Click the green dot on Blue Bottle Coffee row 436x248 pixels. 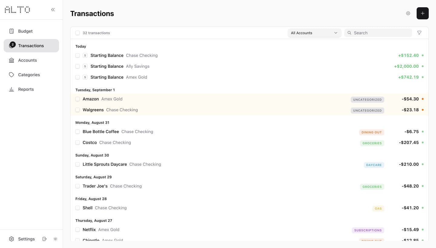pyautogui.click(x=423, y=132)
